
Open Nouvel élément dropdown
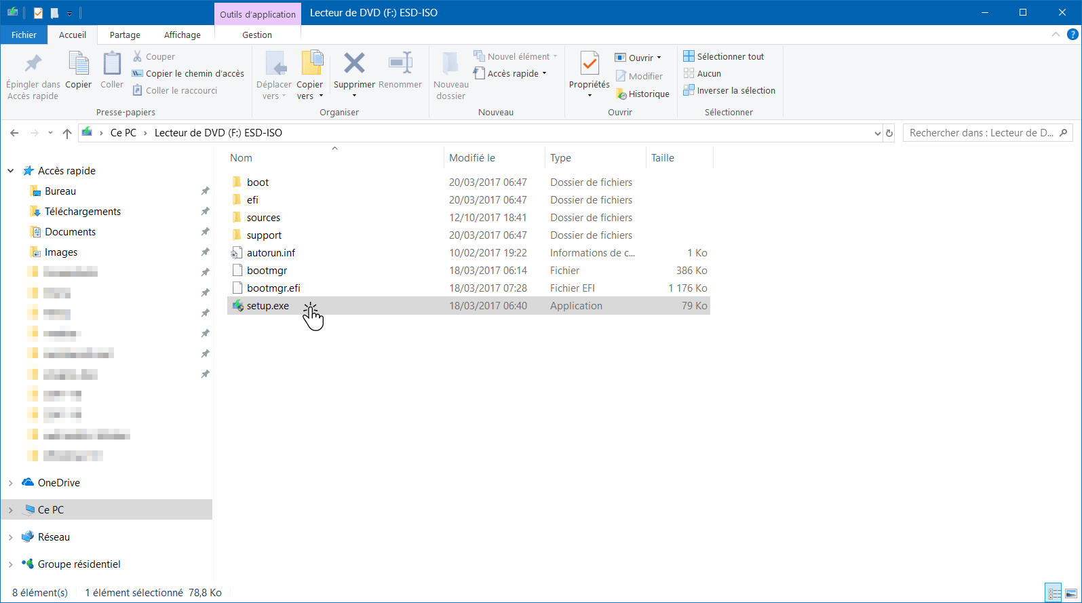pos(516,56)
